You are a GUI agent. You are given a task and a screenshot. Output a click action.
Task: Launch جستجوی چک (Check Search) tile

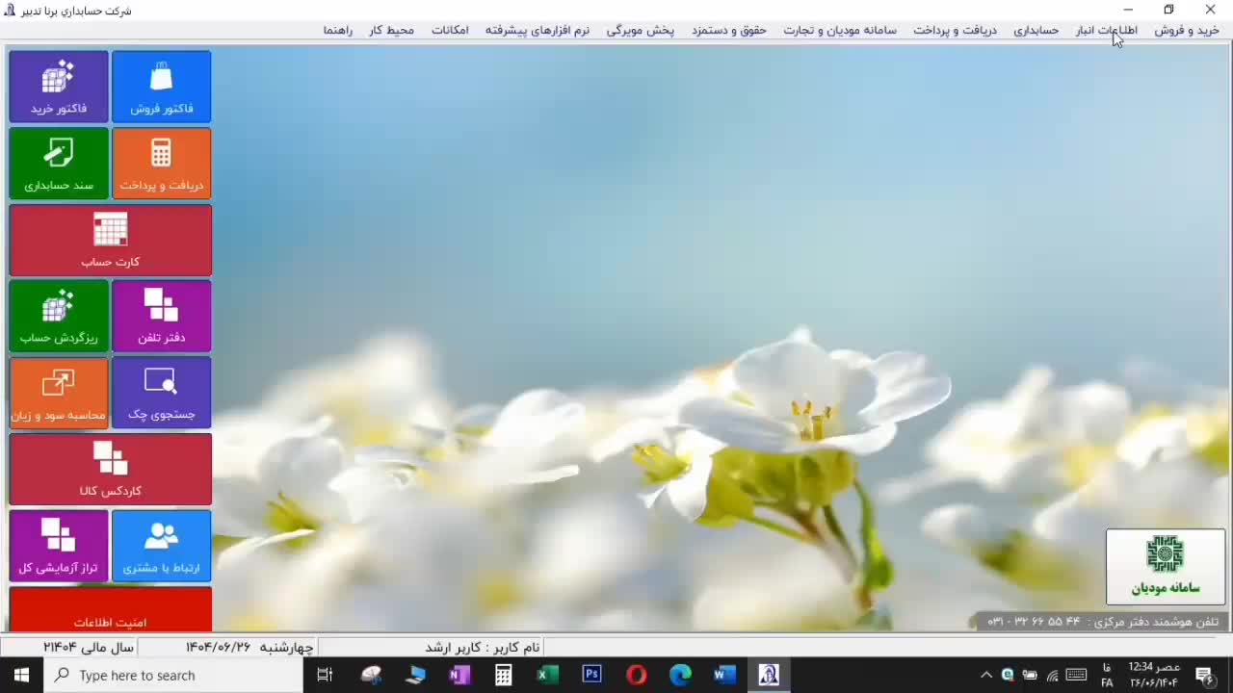(x=161, y=392)
